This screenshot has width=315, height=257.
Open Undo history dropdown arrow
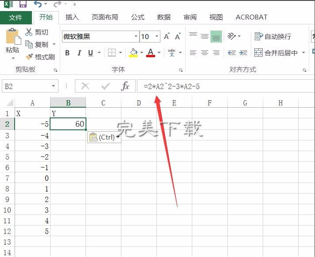(46, 4)
